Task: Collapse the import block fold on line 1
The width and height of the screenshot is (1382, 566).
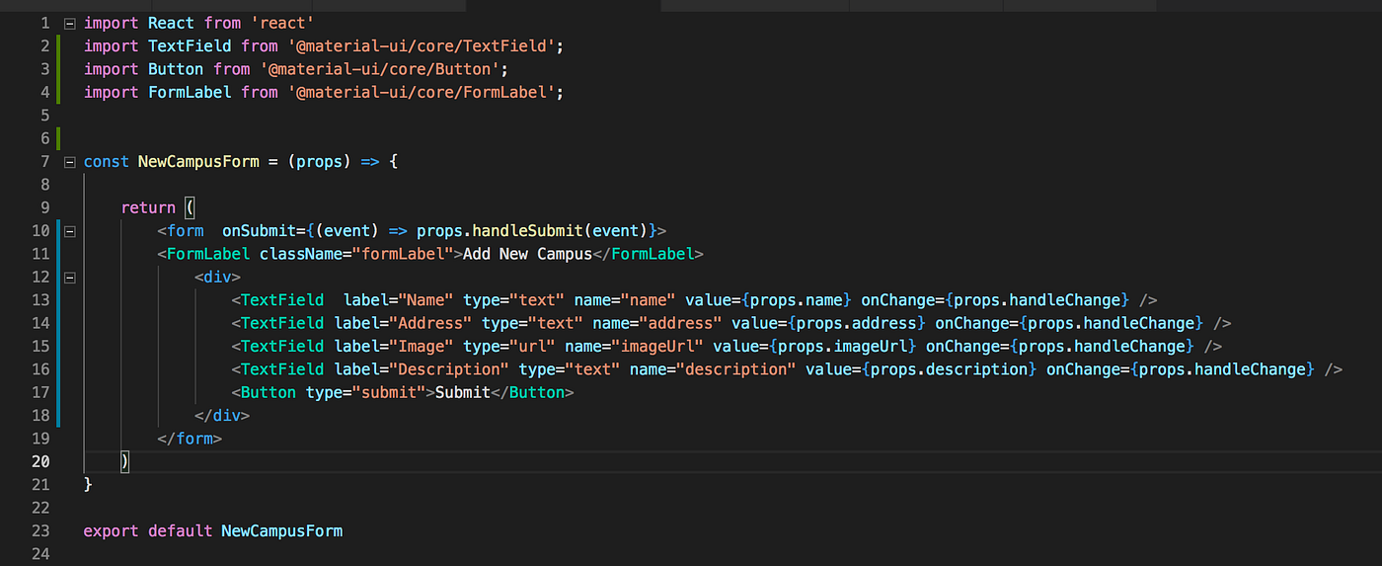Action: pos(69,23)
